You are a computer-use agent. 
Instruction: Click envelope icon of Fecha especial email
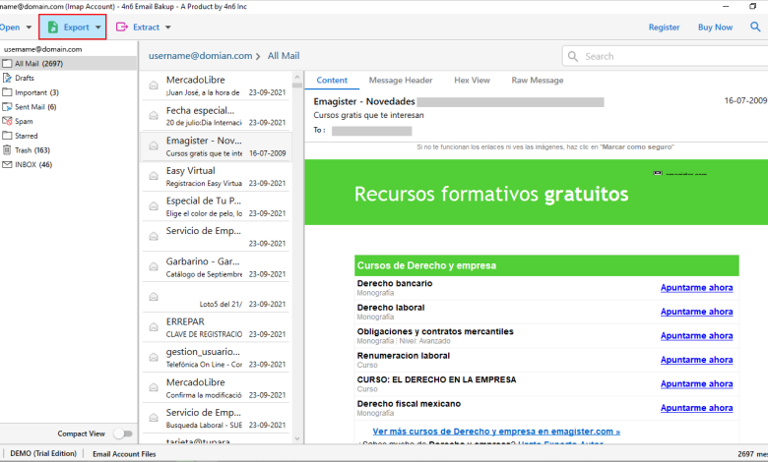[x=154, y=115]
